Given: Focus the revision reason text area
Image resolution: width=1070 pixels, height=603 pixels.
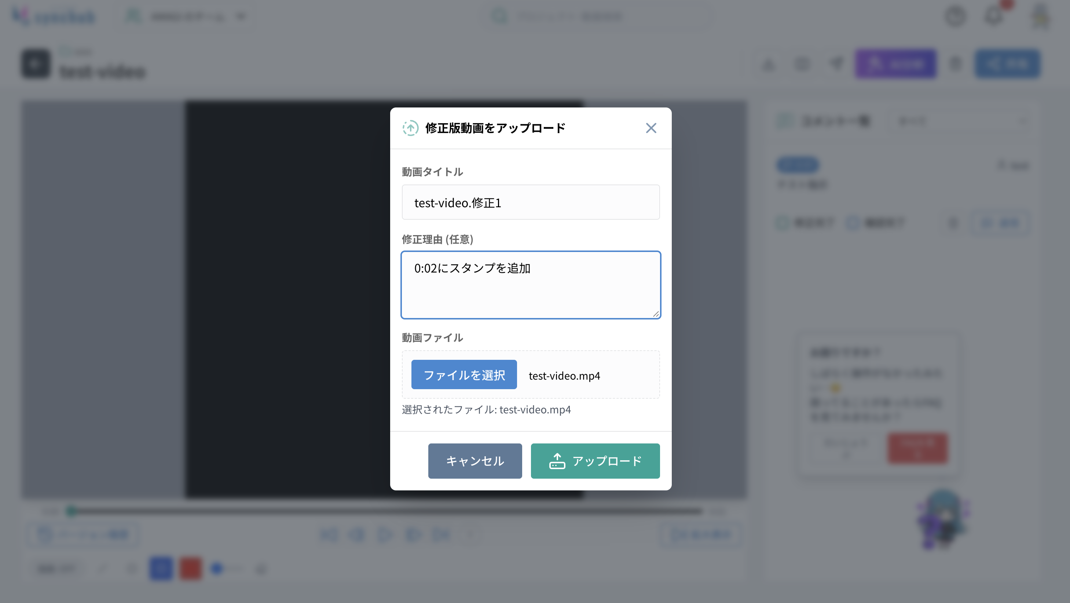Looking at the screenshot, I should pos(531,285).
